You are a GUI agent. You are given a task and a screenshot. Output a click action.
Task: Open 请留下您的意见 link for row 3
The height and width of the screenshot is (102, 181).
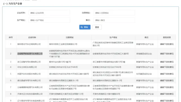(167, 62)
